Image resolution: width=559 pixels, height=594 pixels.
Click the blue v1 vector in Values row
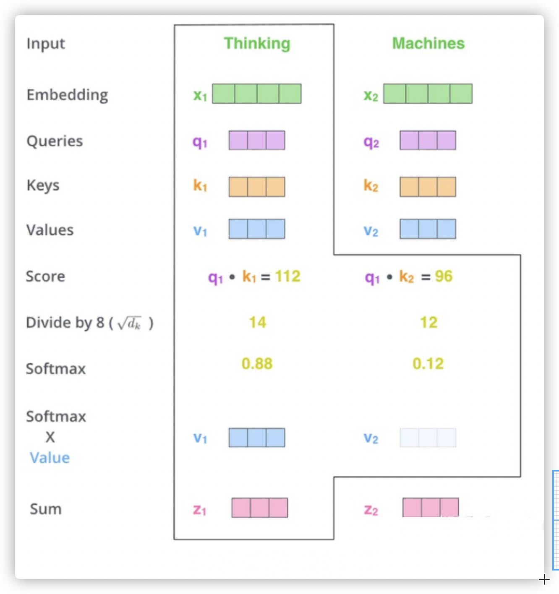(256, 229)
